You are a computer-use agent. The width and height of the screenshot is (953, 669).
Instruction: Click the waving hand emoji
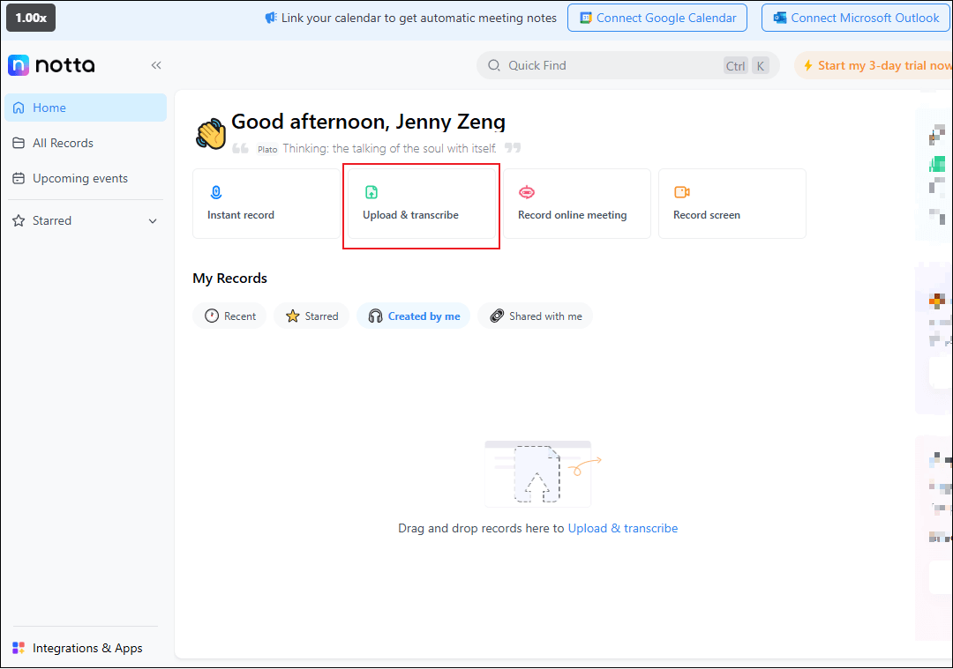pyautogui.click(x=211, y=134)
